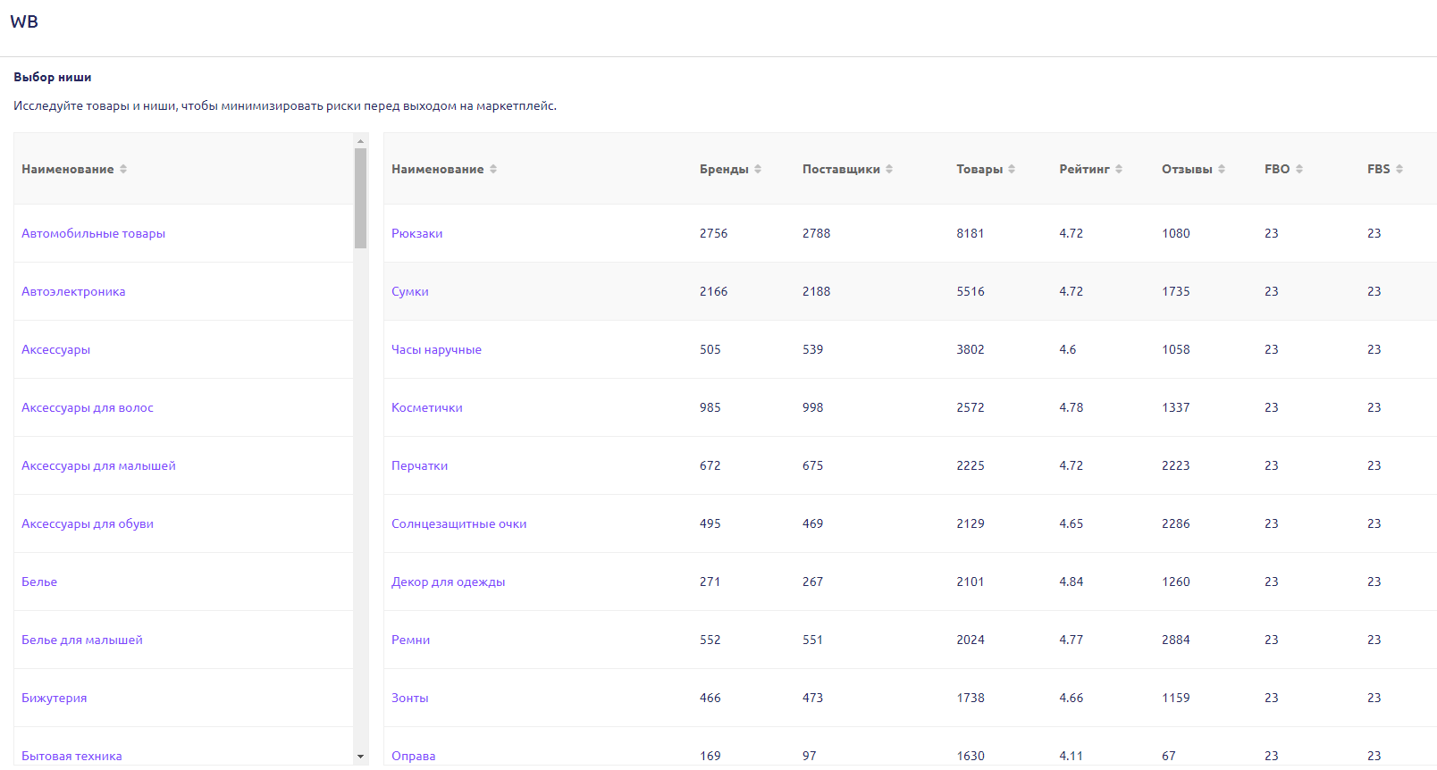Image resolution: width=1437 pixels, height=770 pixels.
Task: Open the Бижутерия category
Action: [54, 698]
